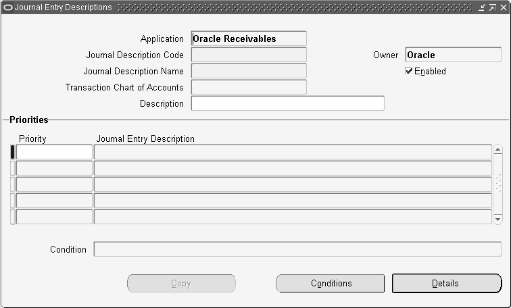The image size is (511, 308).
Task: Click the Owner field showing Oracle
Action: tap(454, 55)
